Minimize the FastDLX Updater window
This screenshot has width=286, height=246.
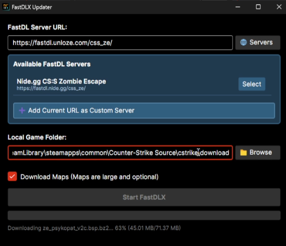point(238,7)
